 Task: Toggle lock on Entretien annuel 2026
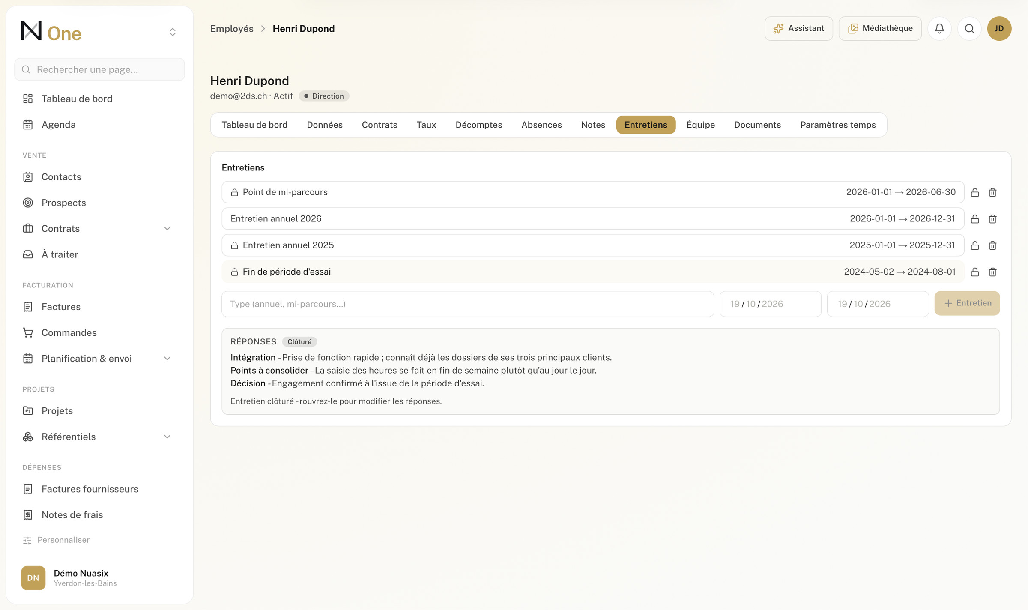975,219
